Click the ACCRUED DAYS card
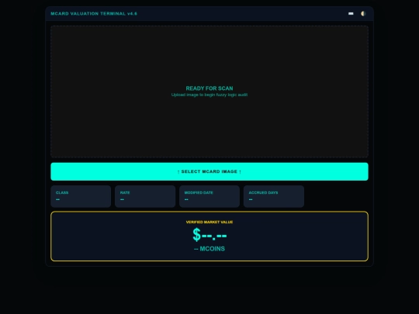Image resolution: width=419 pixels, height=314 pixels. [x=274, y=196]
